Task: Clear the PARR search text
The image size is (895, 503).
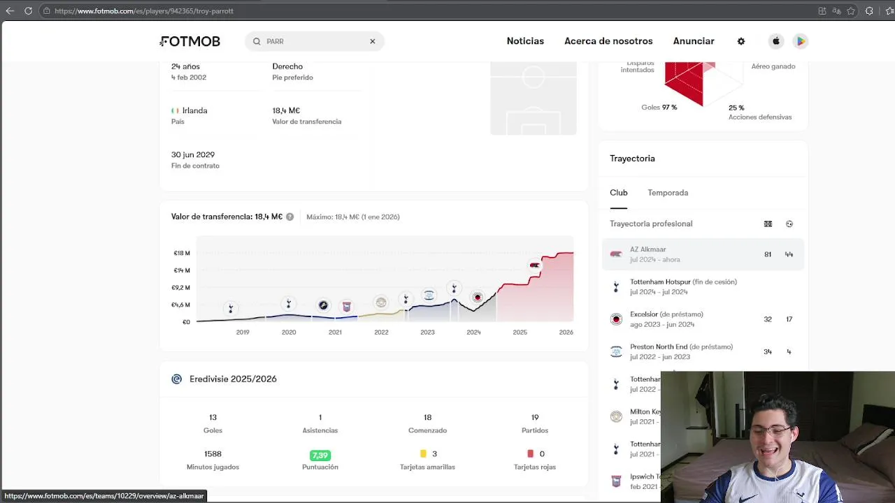Action: tap(373, 41)
